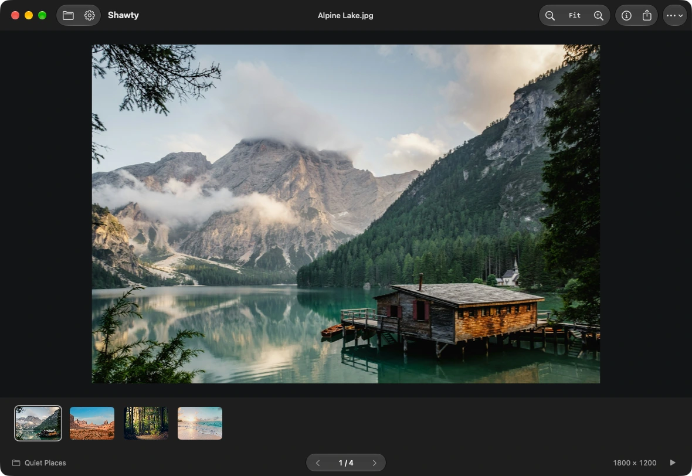
Task: Close the window with the red button
Action: [x=15, y=15]
